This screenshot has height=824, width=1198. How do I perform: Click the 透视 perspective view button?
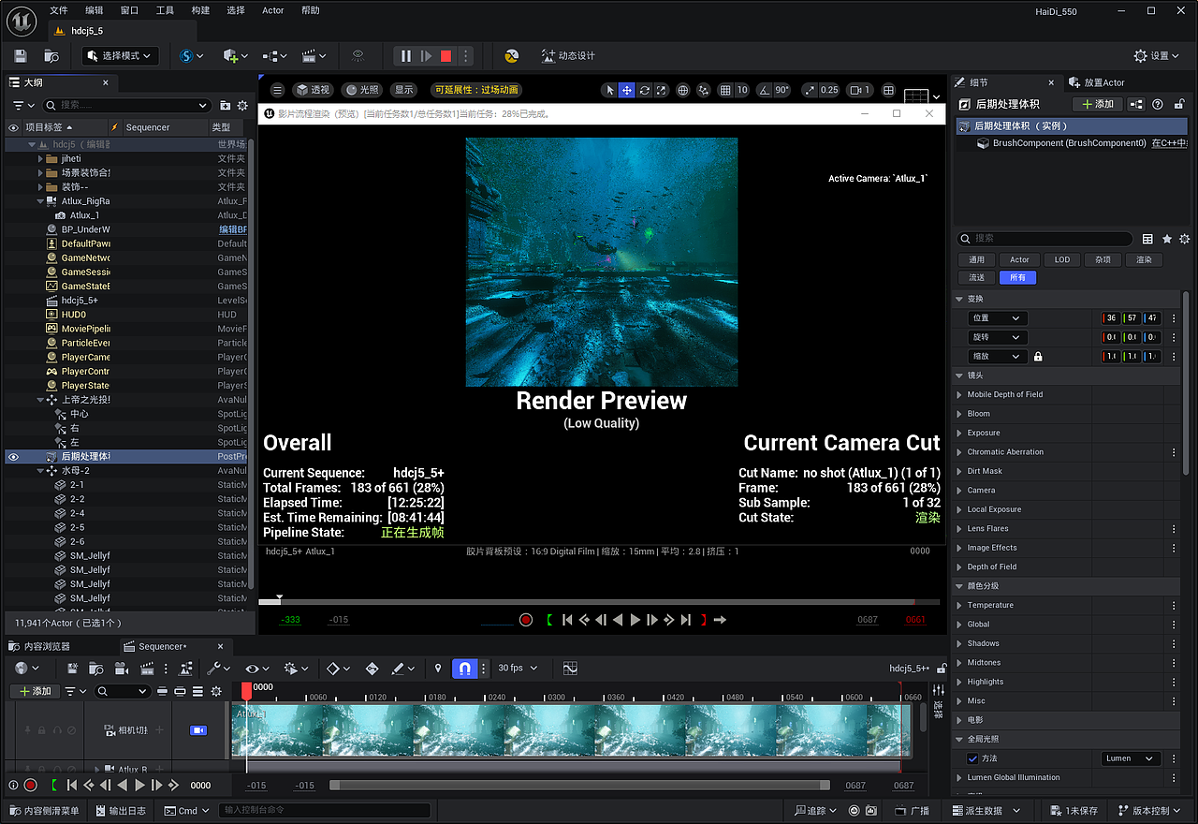coord(314,90)
